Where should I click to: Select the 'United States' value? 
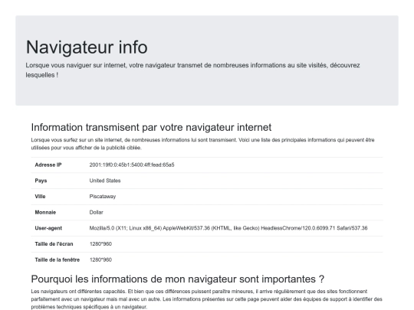pos(105,181)
